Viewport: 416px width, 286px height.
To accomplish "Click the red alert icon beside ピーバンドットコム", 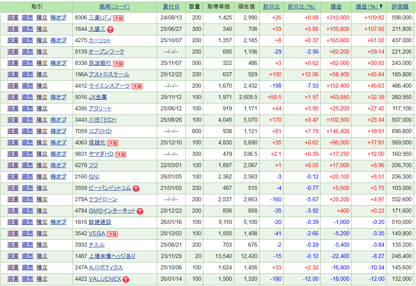I will point(136,188).
